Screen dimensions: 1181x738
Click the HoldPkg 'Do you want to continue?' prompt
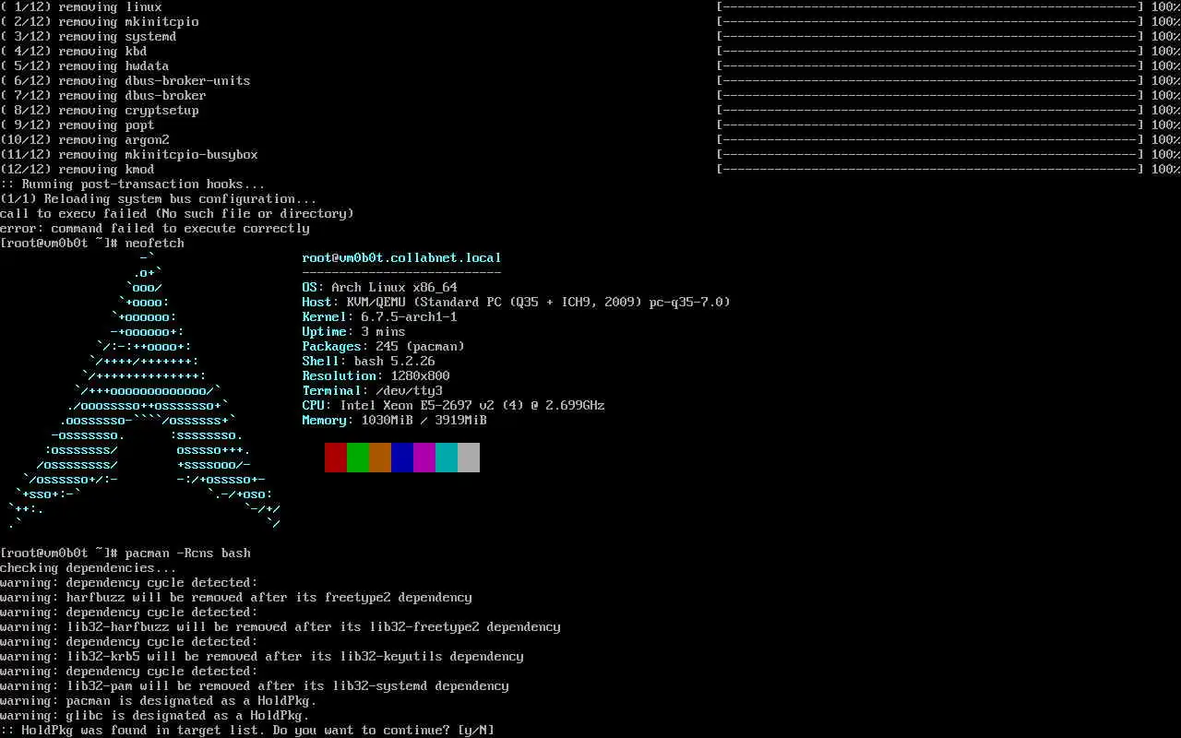point(247,731)
